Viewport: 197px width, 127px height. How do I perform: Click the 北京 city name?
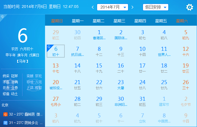pyautogui.click(x=5, y=105)
